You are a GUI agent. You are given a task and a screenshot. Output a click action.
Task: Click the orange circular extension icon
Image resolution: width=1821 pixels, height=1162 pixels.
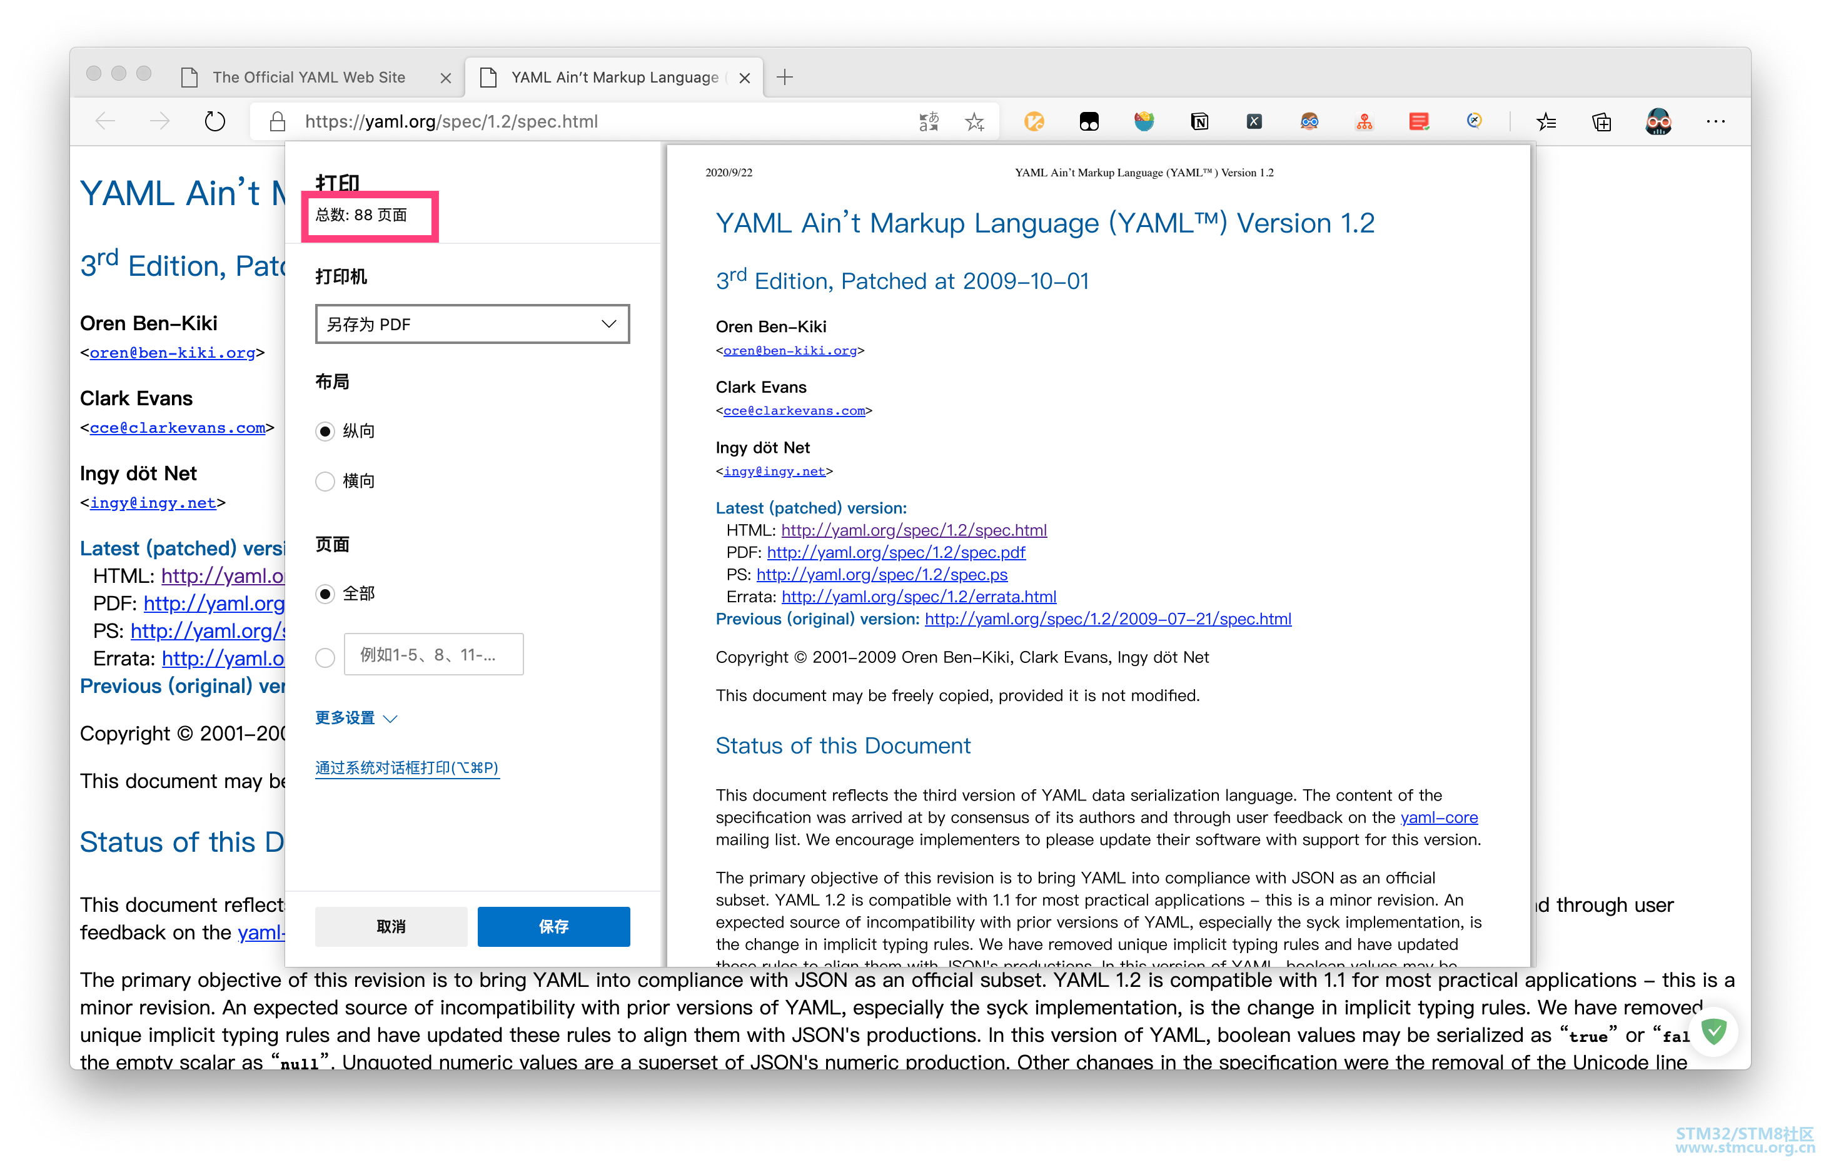click(x=1034, y=121)
